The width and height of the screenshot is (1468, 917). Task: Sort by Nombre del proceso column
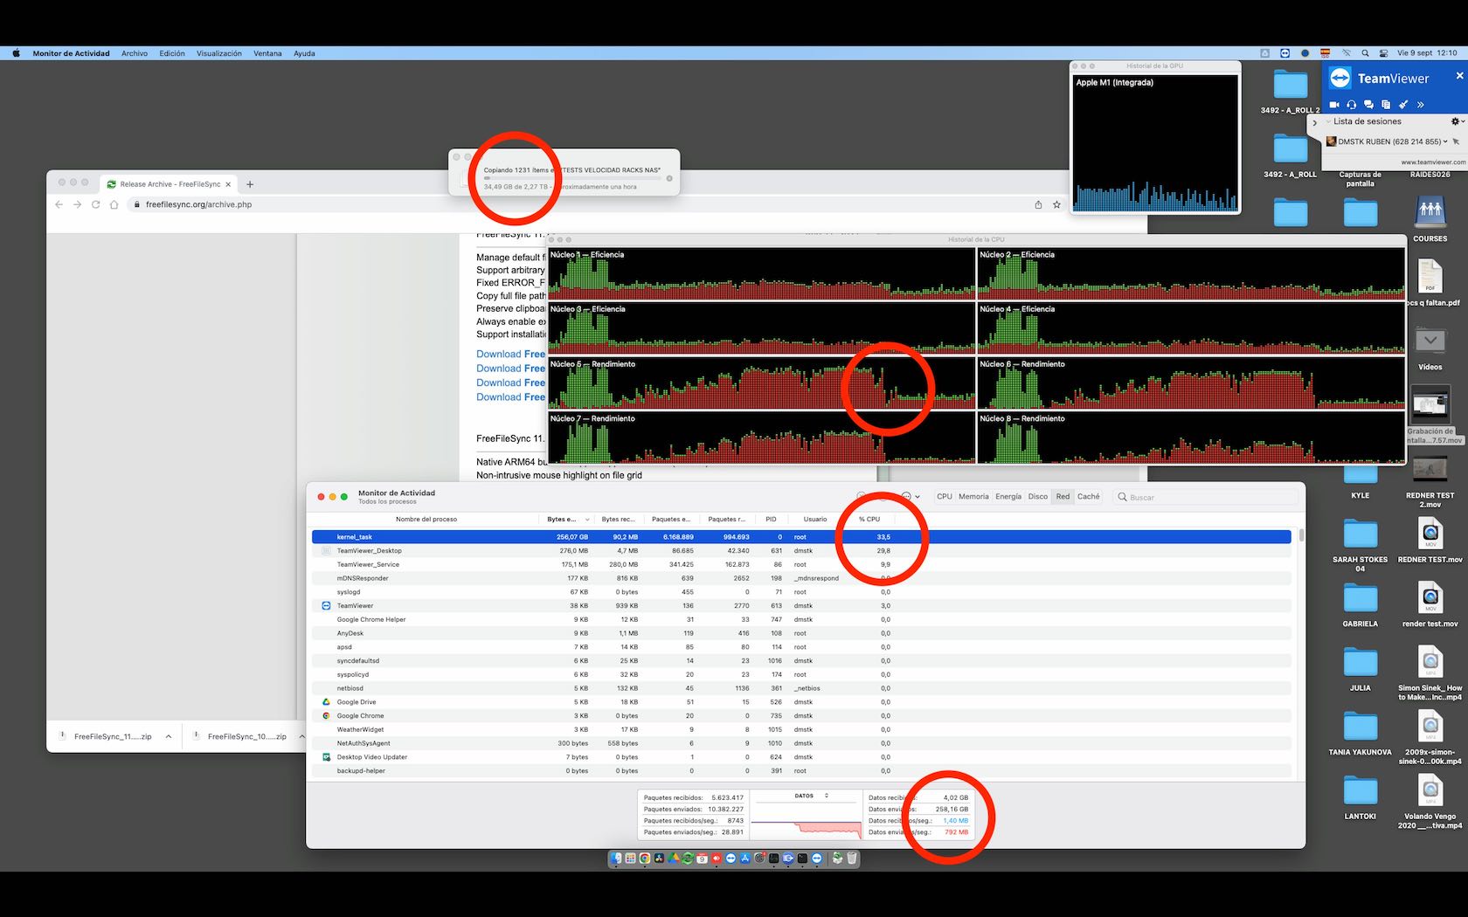coord(426,519)
